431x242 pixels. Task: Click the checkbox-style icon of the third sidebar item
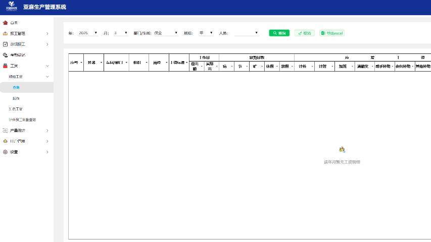5,44
